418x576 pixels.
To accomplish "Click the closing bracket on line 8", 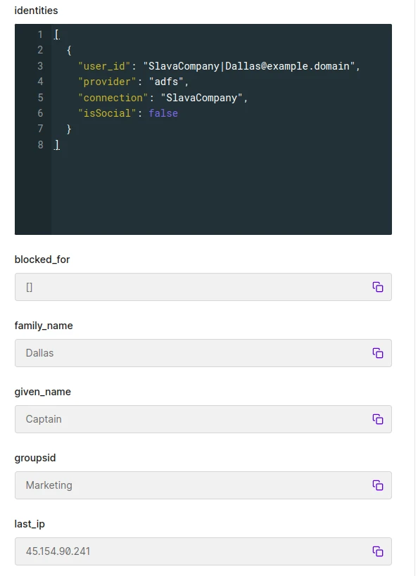I will (57, 145).
